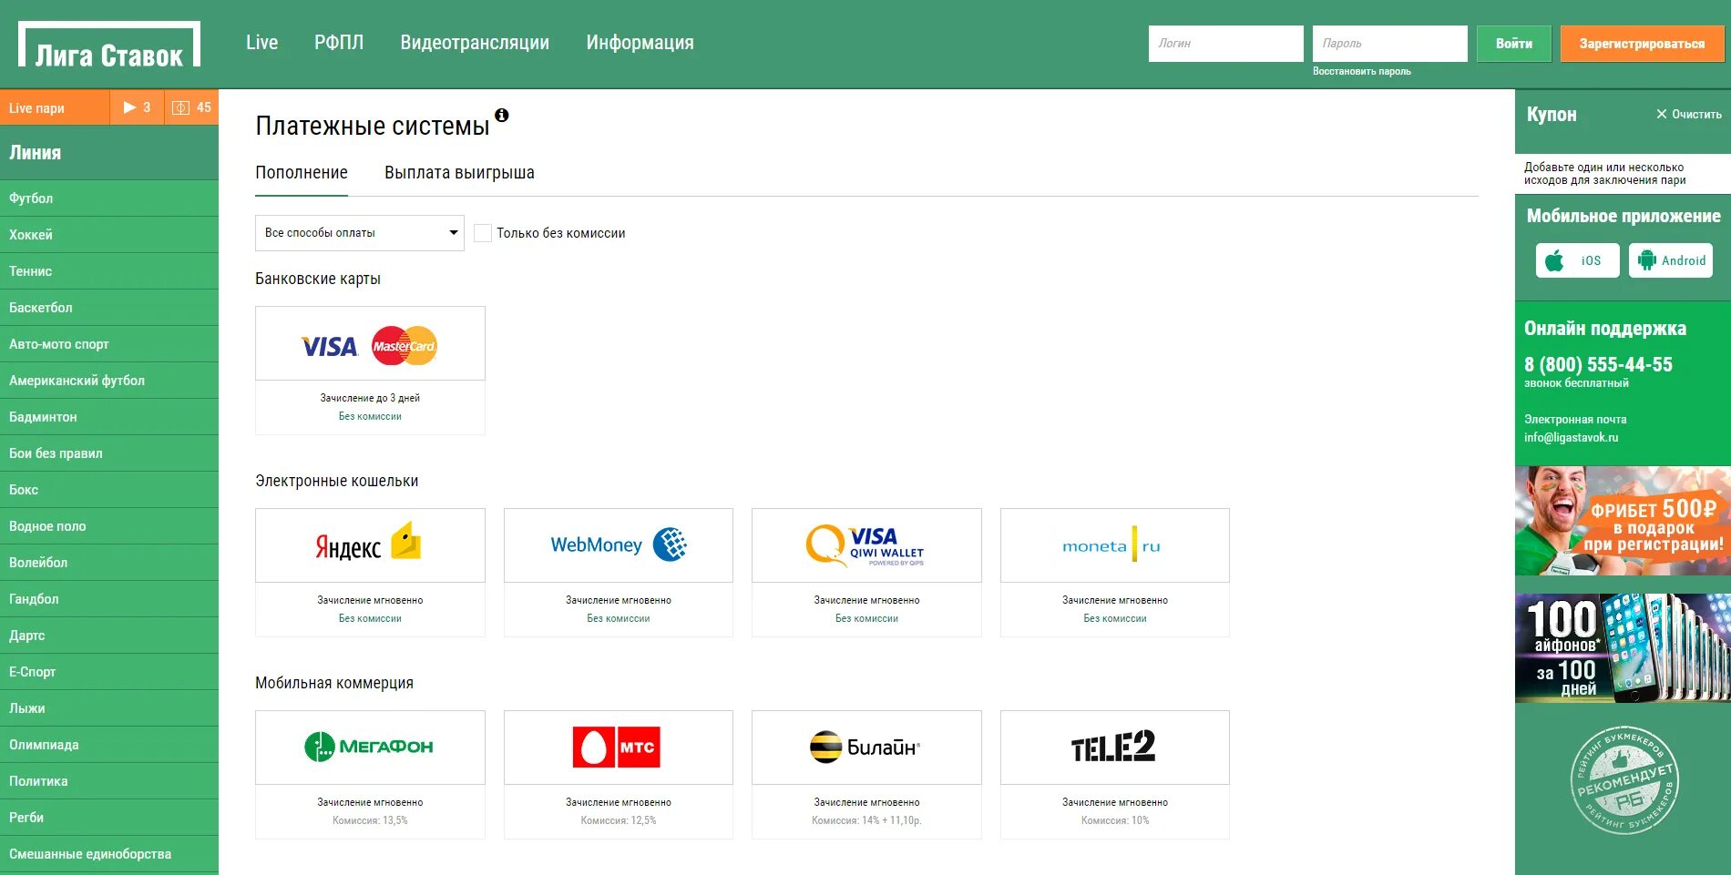The width and height of the screenshot is (1731, 875).
Task: Open Политика category
Action: [x=109, y=781]
